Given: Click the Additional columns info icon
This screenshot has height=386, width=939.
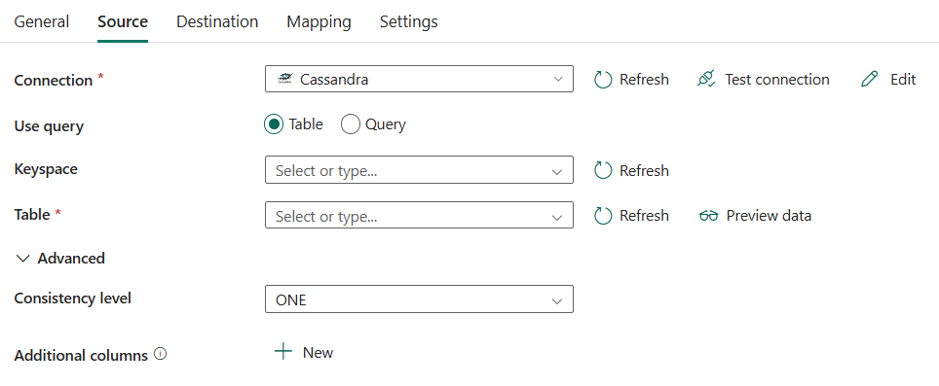Looking at the screenshot, I should pyautogui.click(x=160, y=354).
